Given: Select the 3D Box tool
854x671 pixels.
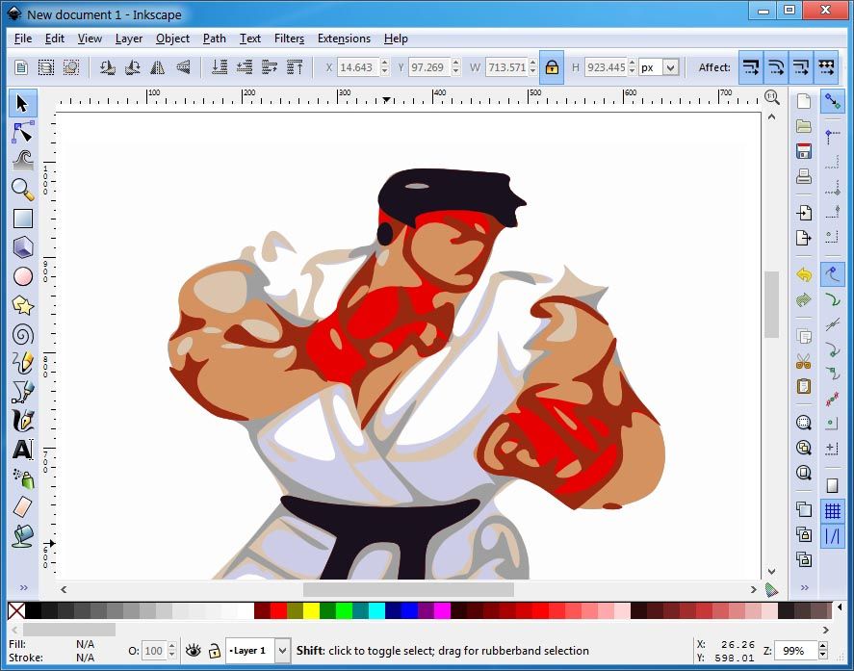Looking at the screenshot, I should click(22, 247).
